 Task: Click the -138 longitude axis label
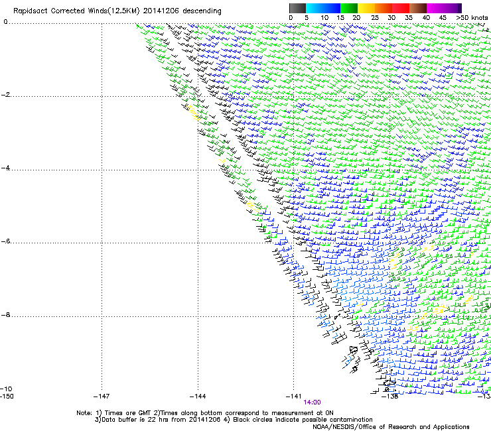click(390, 397)
